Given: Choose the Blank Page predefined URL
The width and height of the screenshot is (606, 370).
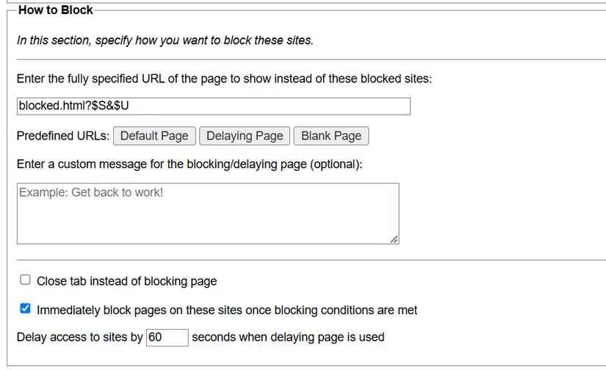Looking at the screenshot, I should click(331, 136).
